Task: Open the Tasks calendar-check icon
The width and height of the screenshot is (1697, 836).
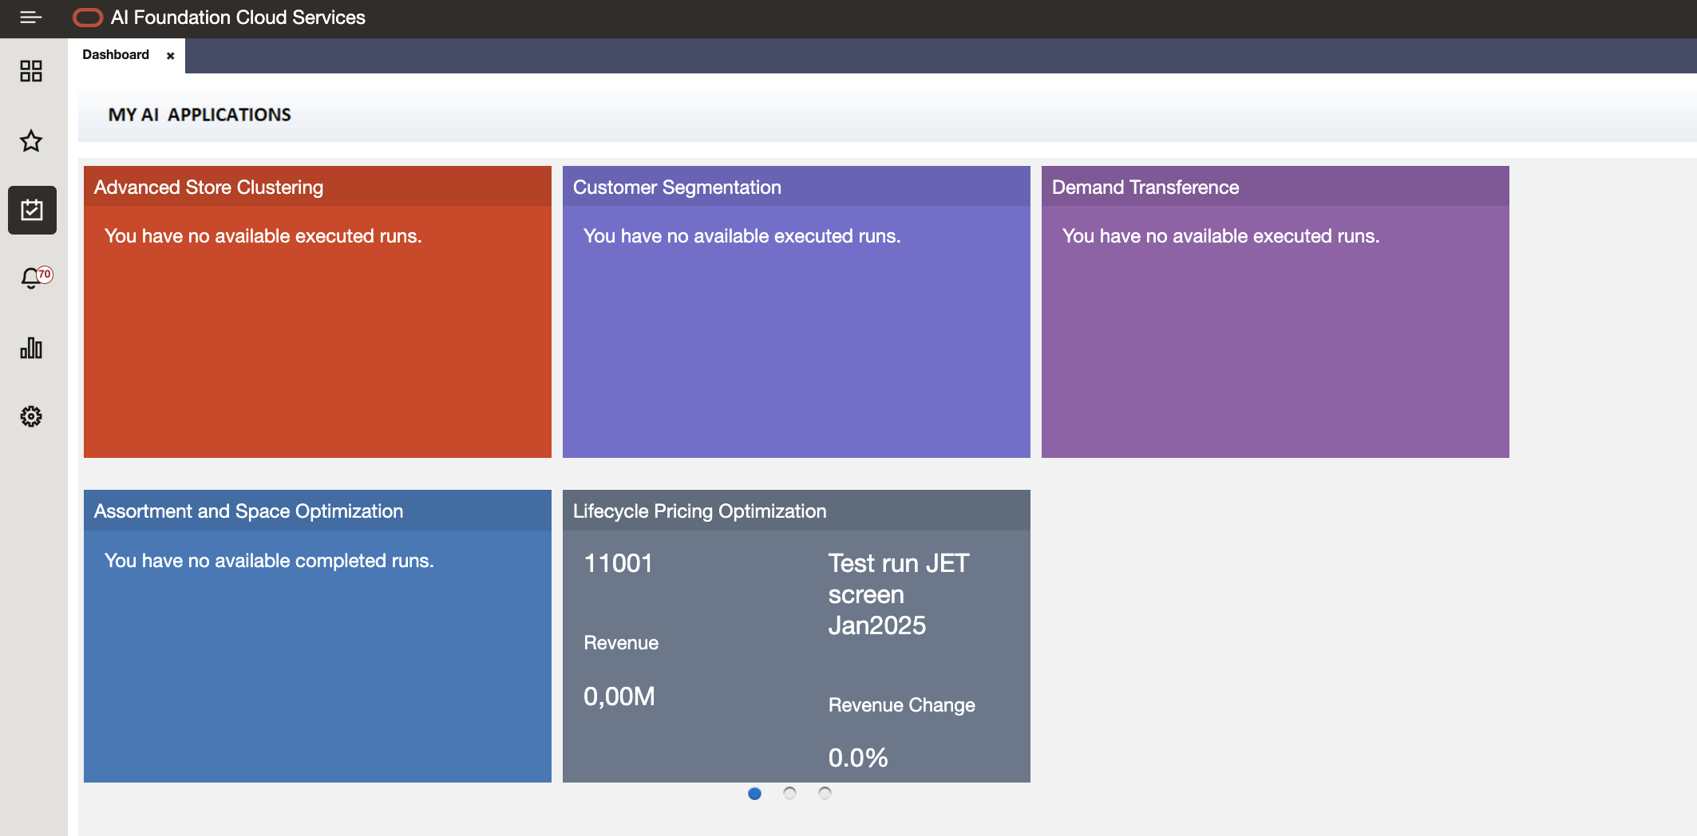Action: click(32, 210)
